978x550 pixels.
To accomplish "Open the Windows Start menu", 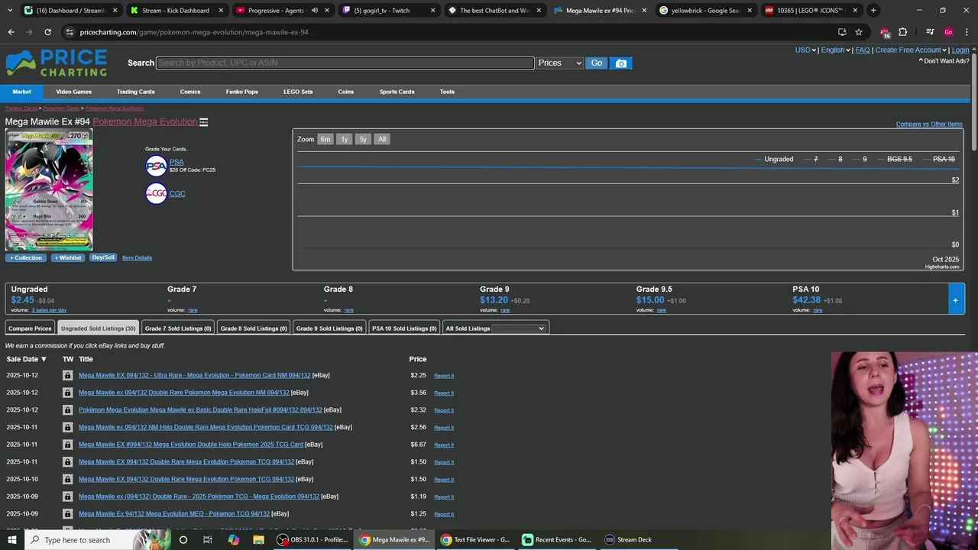I will pos(11,540).
